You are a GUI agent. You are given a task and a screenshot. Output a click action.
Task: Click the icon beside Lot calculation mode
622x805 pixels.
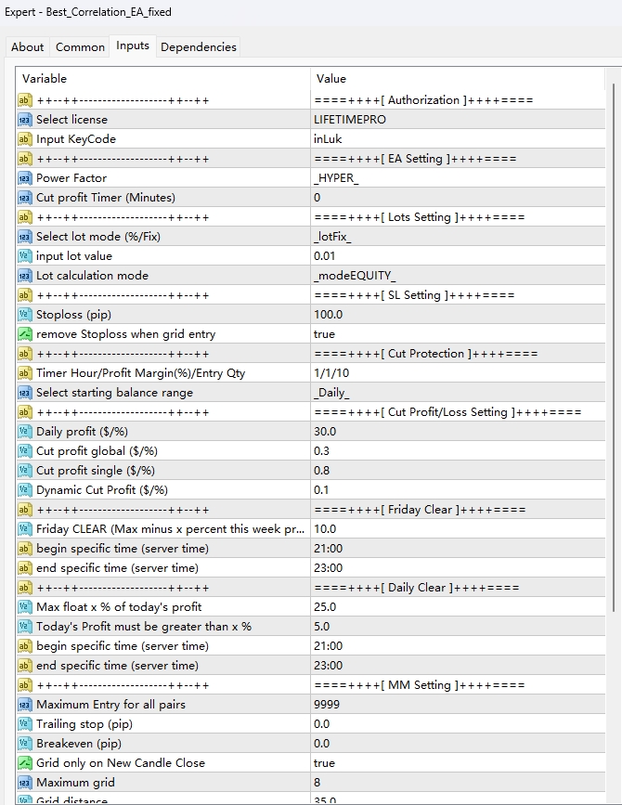[x=25, y=276]
